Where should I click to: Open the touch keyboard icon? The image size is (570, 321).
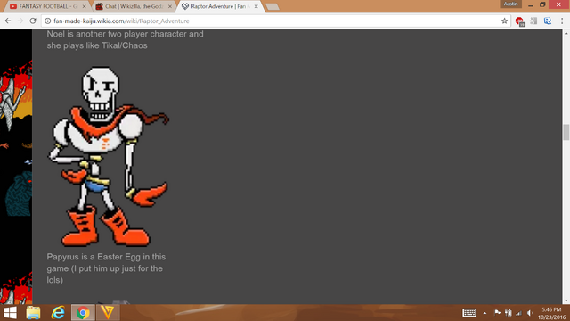coord(469,313)
